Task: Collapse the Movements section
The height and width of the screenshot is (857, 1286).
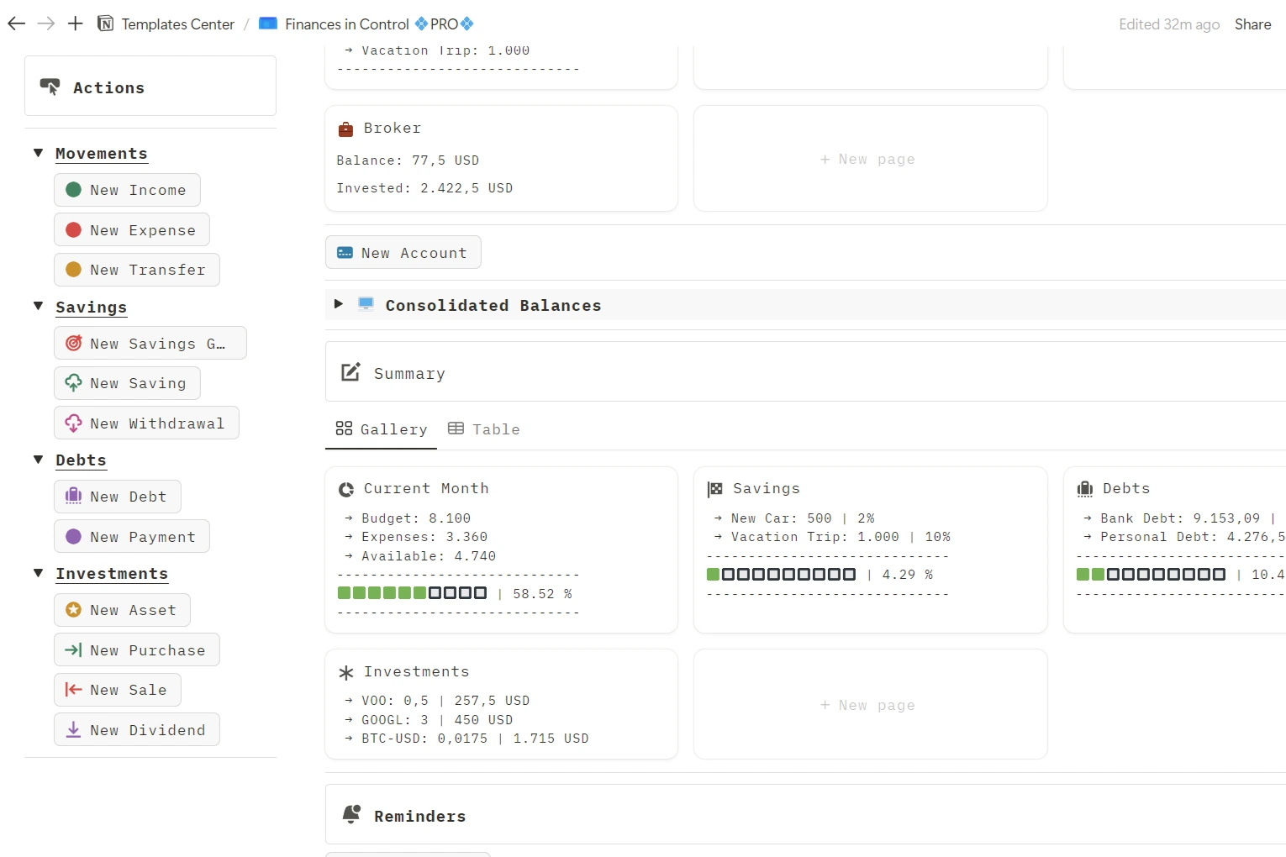Action: click(38, 153)
